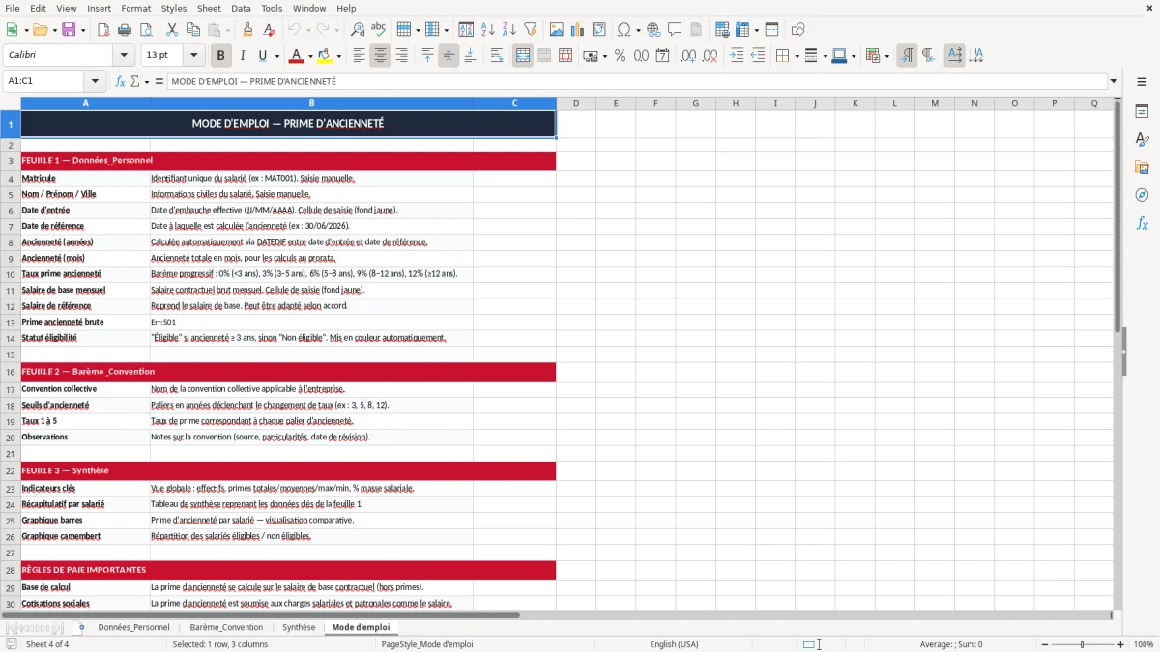Insert a hyperlink

point(653,30)
